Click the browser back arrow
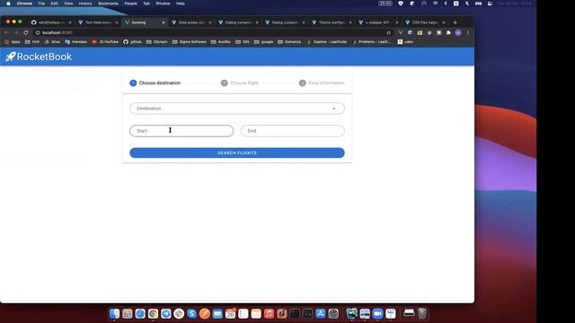575x323 pixels. (6, 32)
